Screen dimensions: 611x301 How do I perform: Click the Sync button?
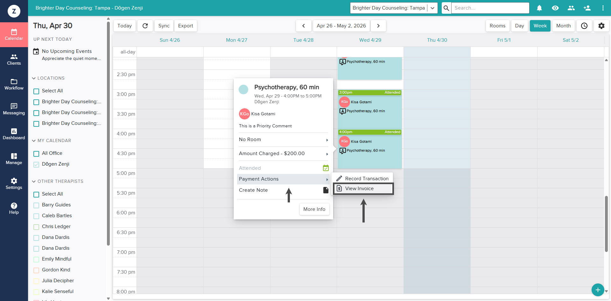coord(164,26)
